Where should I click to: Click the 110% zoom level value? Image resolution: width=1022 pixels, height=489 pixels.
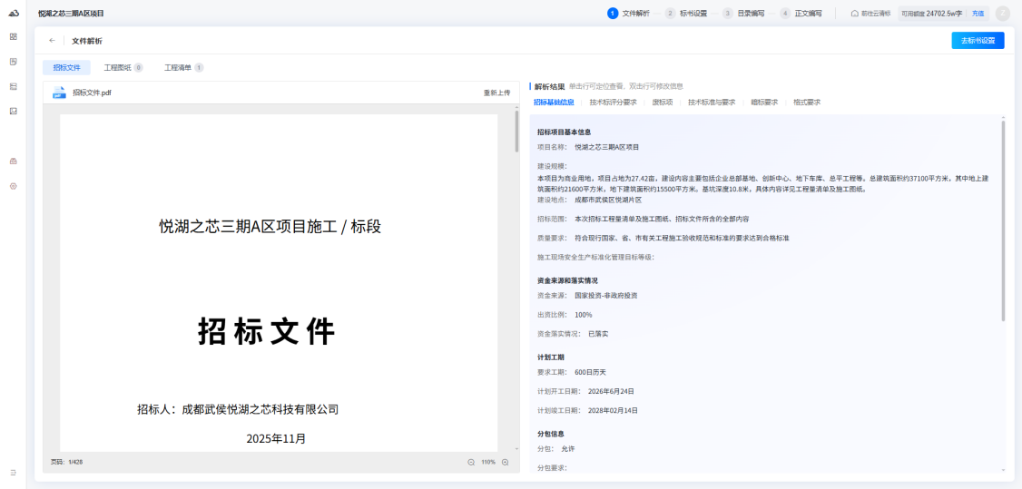(488, 462)
